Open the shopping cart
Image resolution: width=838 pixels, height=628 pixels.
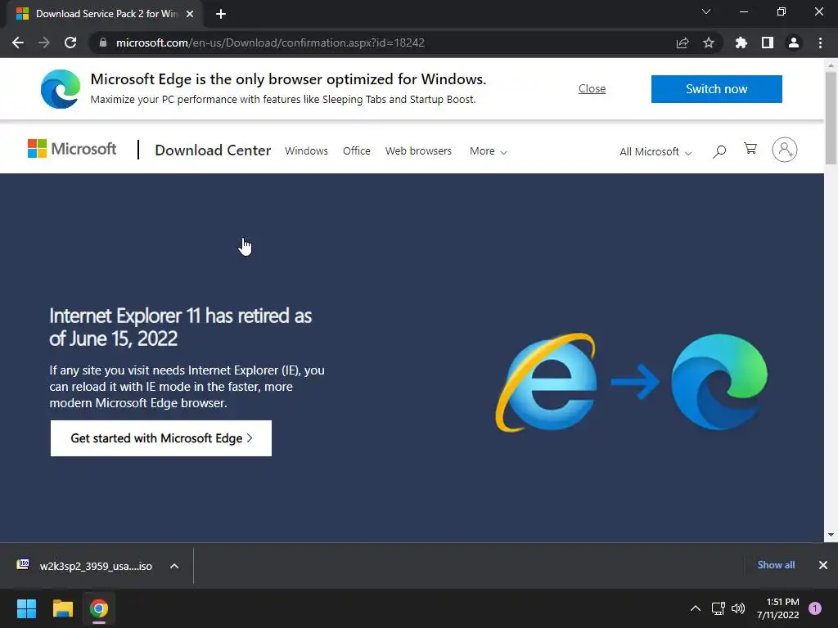coord(750,149)
